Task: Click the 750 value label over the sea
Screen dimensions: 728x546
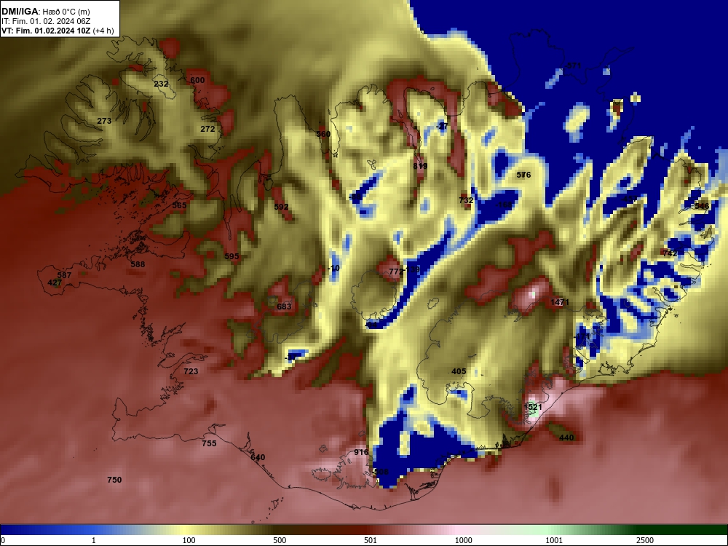Action: pos(115,480)
